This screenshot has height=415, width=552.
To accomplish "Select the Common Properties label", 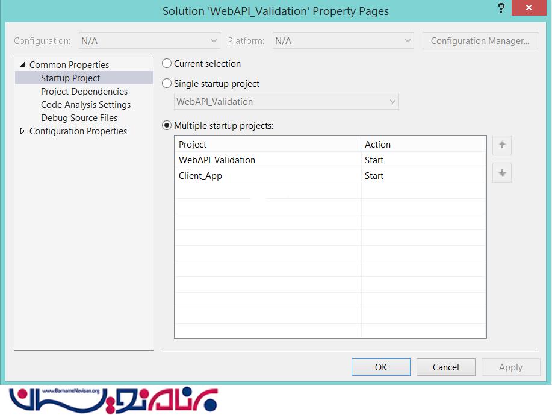I will point(69,65).
